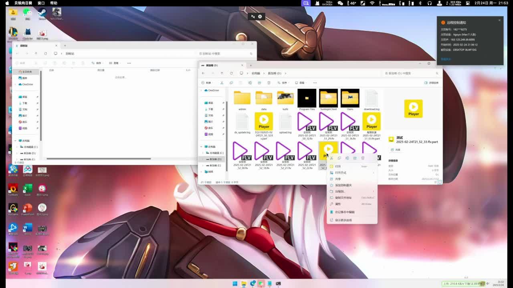Collapse the 此电脑 tree node in D drive window
Screen dimensions: 513x288
(202, 147)
